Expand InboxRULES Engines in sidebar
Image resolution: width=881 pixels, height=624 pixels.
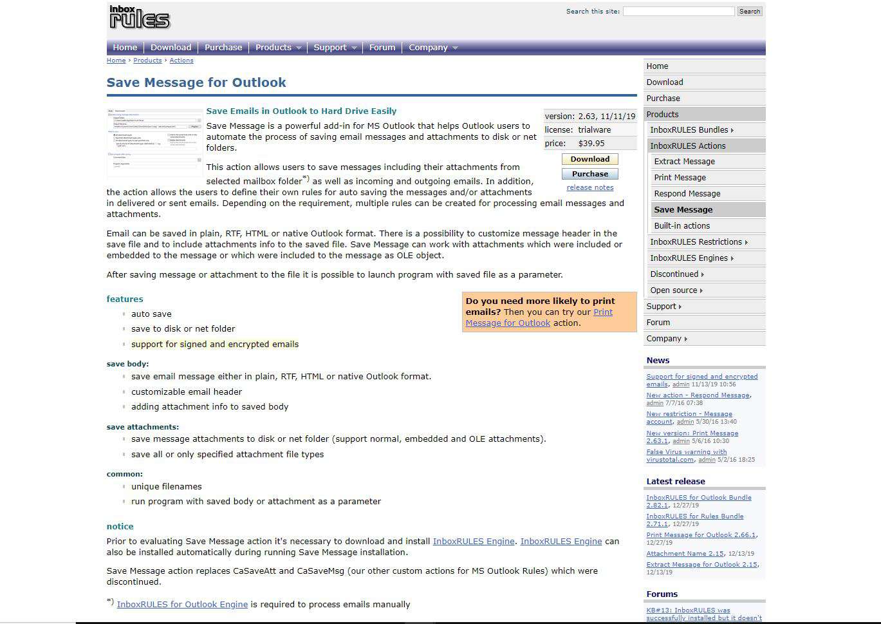pos(707,258)
